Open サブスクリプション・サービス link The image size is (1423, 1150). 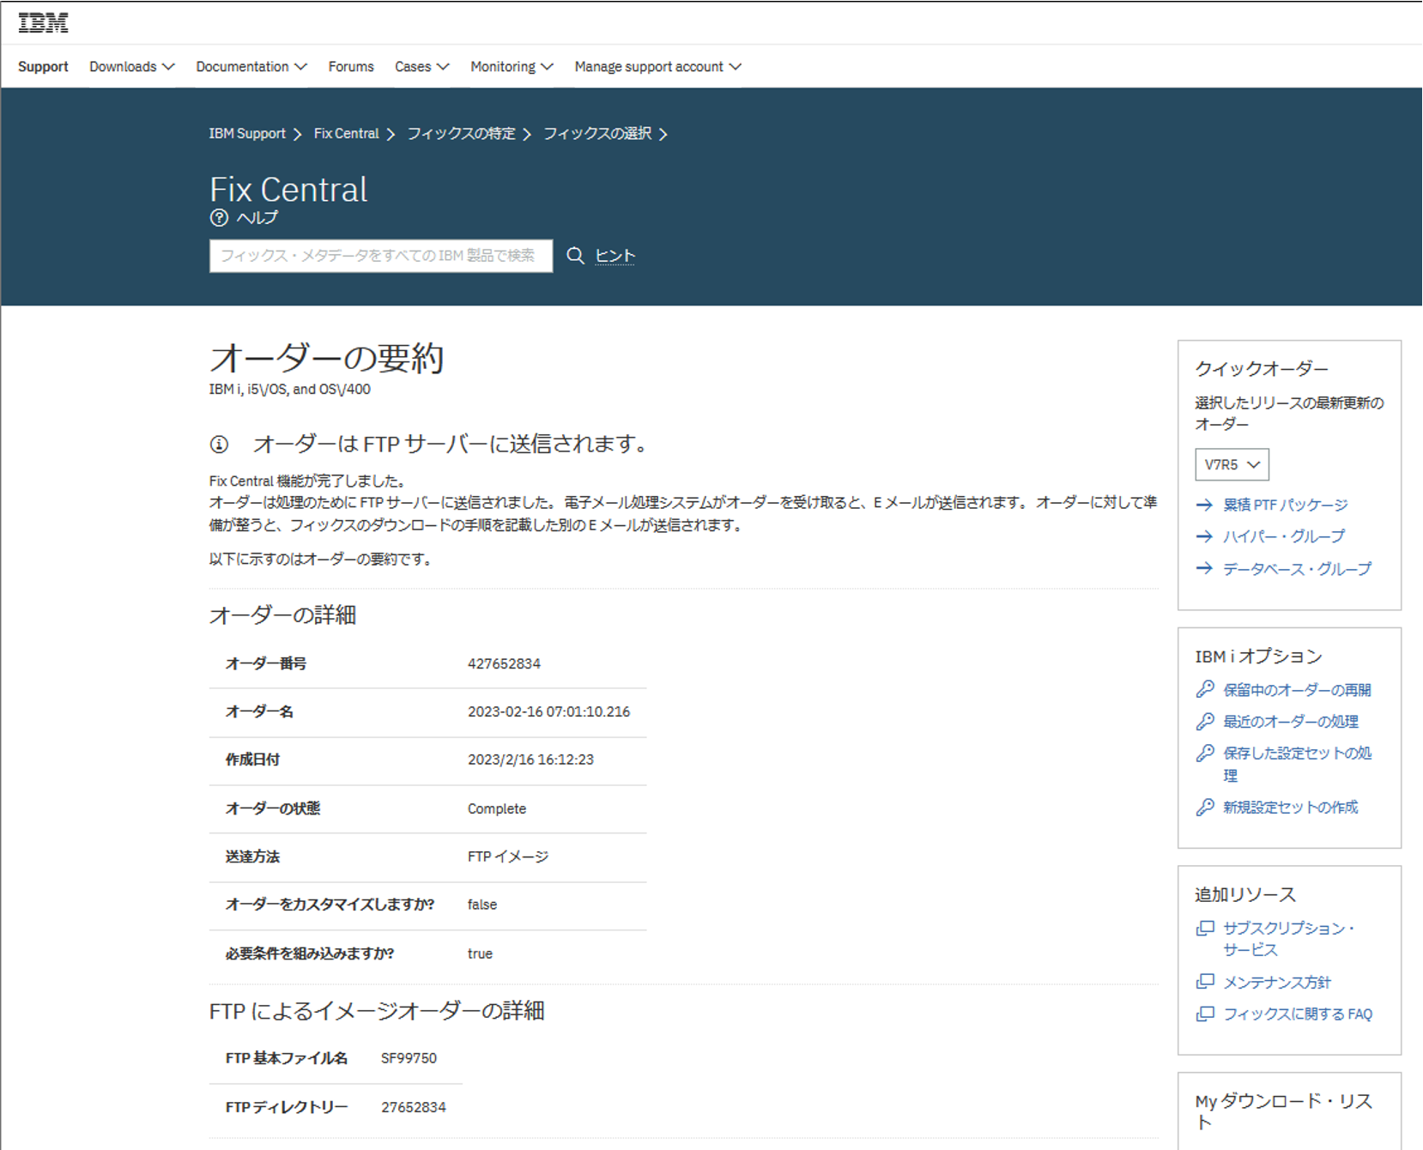point(1289,939)
